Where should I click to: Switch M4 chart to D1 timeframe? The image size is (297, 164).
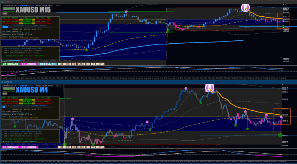[60, 147]
